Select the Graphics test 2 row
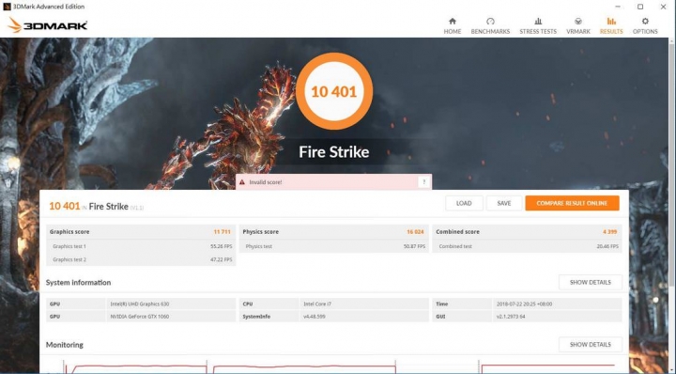 141,259
